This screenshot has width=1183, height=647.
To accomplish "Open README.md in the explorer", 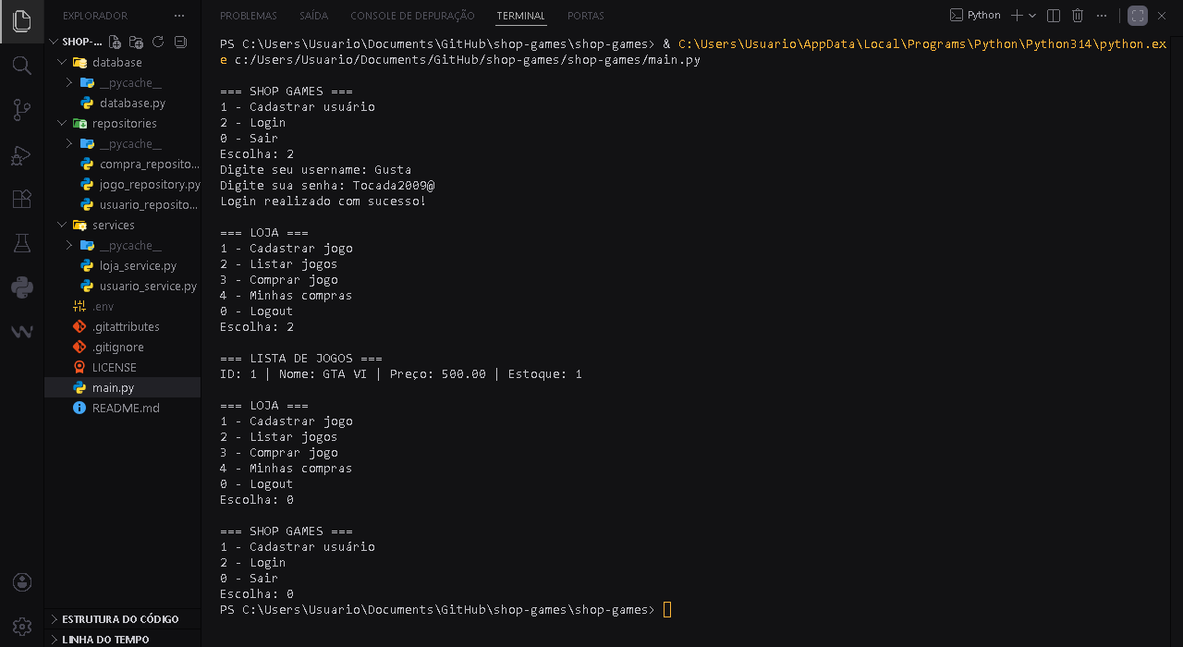I will [x=125, y=408].
